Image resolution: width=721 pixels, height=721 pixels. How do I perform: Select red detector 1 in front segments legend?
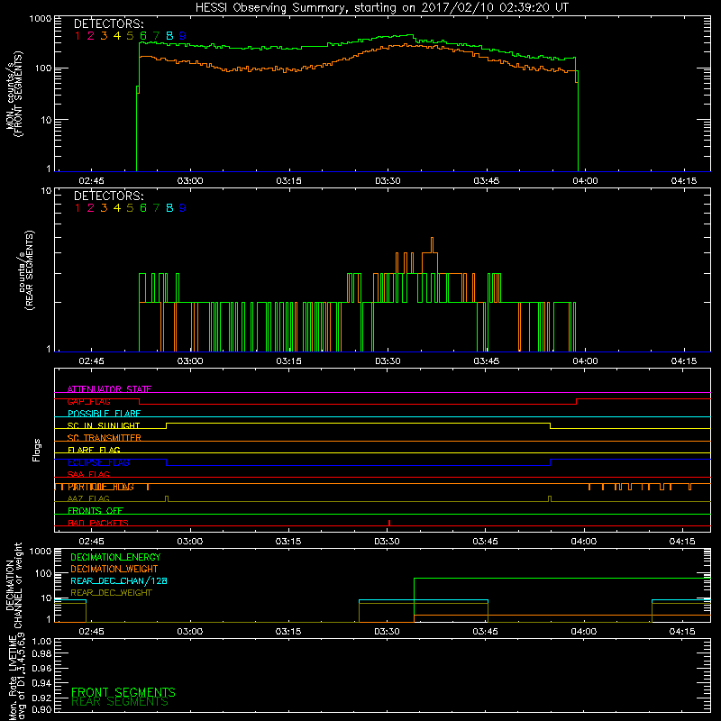[78, 36]
